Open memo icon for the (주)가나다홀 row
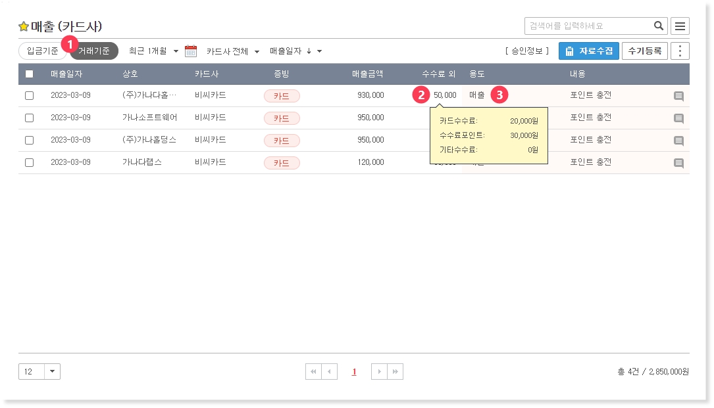This screenshot has height=408, width=714. [678, 96]
